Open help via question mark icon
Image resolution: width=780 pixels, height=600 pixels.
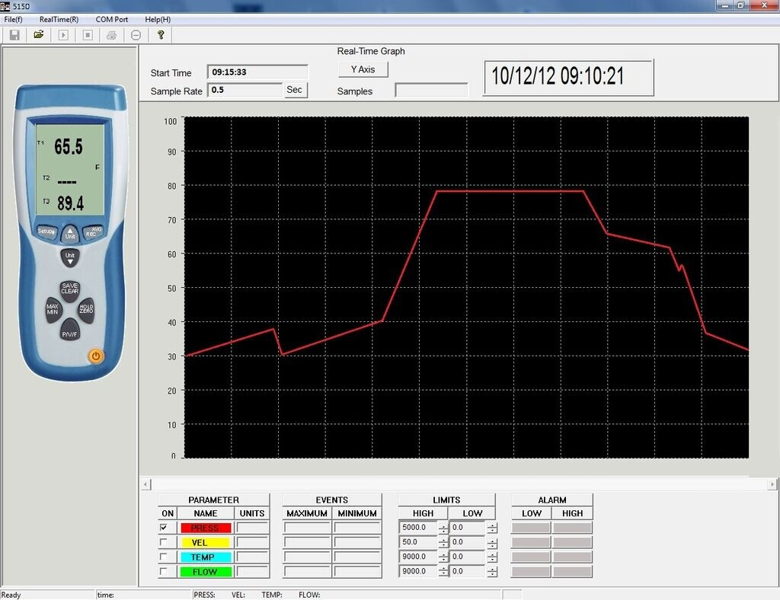tap(161, 35)
